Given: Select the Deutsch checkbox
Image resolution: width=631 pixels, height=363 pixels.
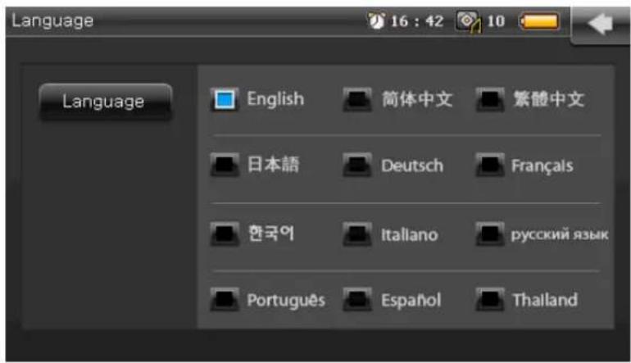Looking at the screenshot, I should pyautogui.click(x=357, y=165).
